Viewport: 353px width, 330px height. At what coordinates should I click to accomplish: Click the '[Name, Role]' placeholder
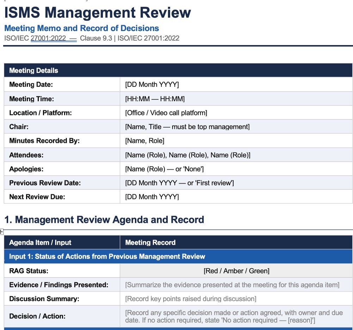coord(145,141)
